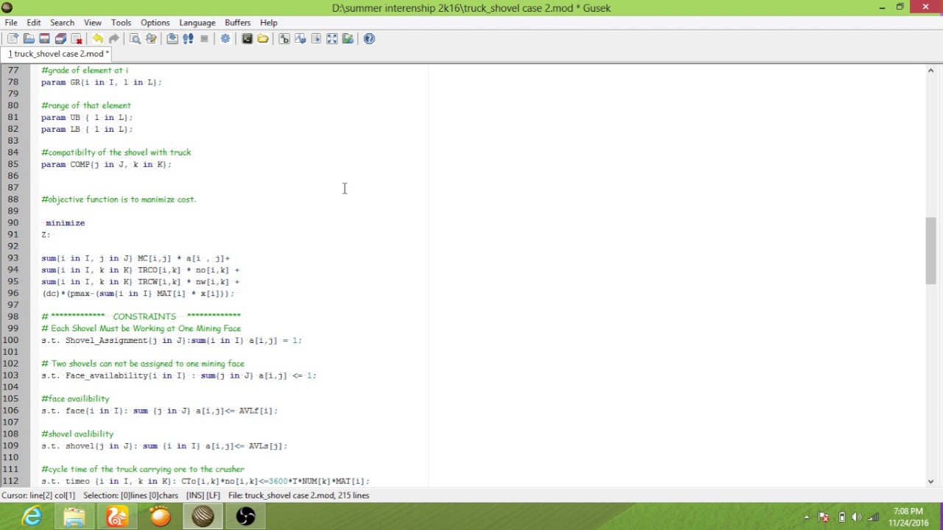Click the 's.t. timeo' constraint on line 112
The image size is (943, 530).
point(206,481)
